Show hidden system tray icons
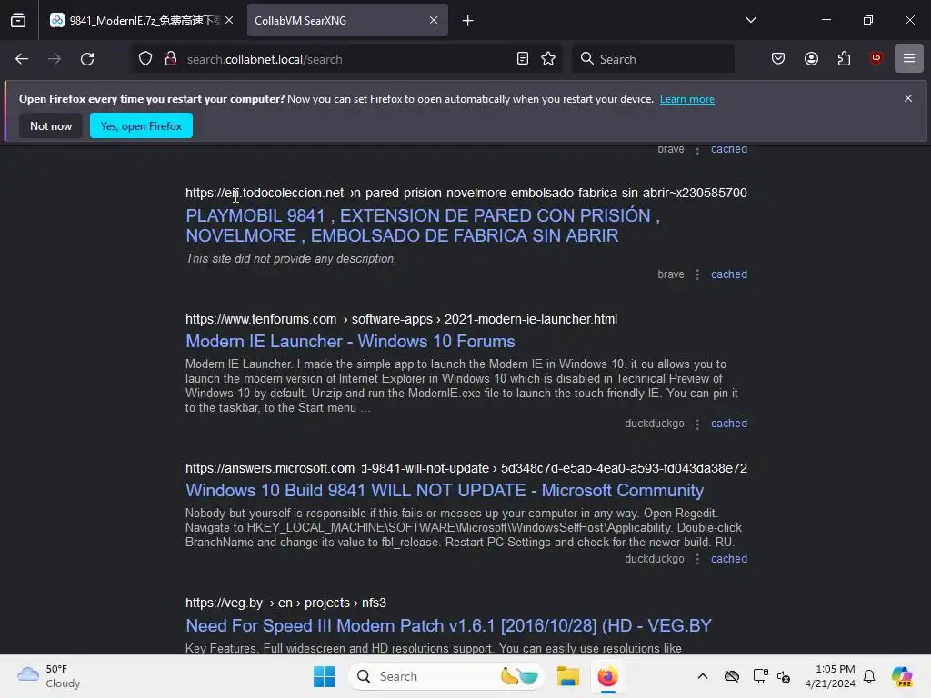Viewport: 931px width, 698px height. point(703,676)
